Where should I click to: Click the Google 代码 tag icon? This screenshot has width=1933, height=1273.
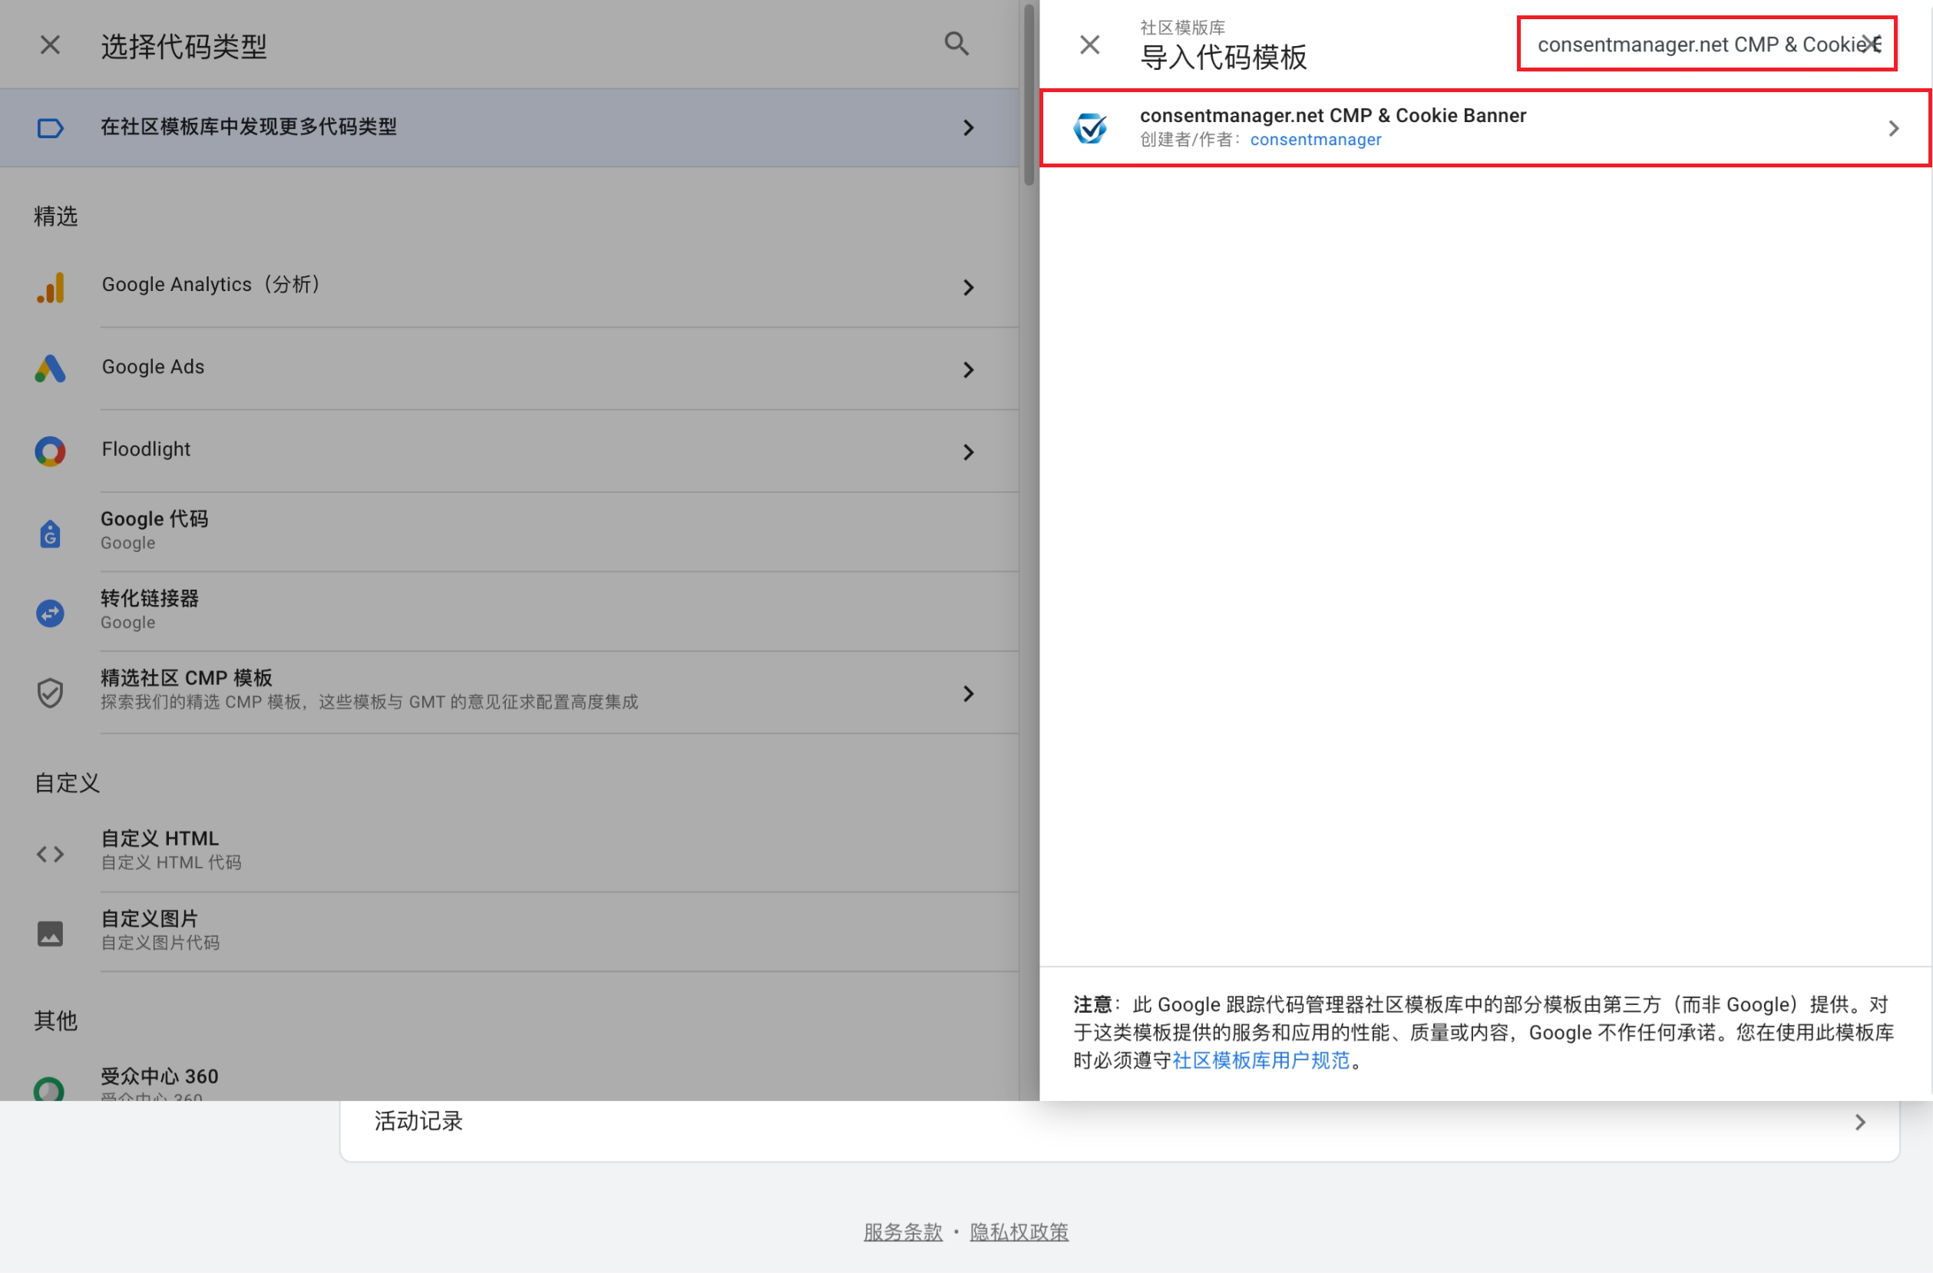[51, 534]
